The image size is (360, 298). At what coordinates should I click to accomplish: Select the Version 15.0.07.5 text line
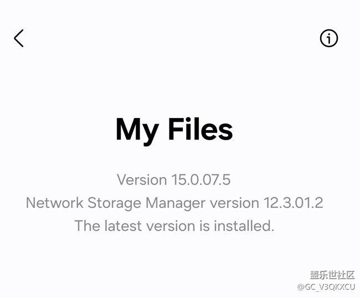173,179
